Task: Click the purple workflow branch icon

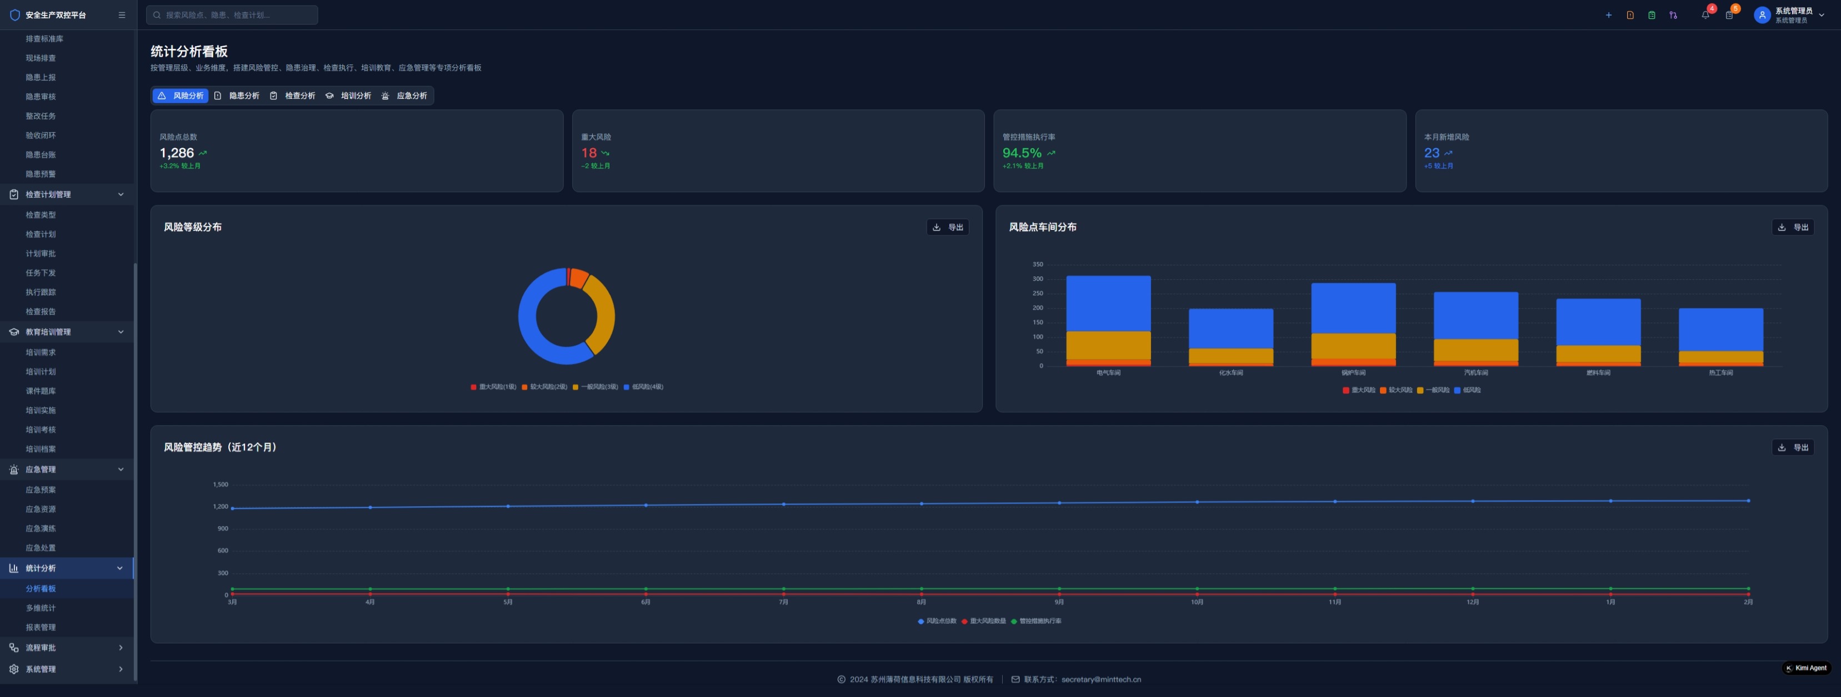Action: (x=1672, y=15)
